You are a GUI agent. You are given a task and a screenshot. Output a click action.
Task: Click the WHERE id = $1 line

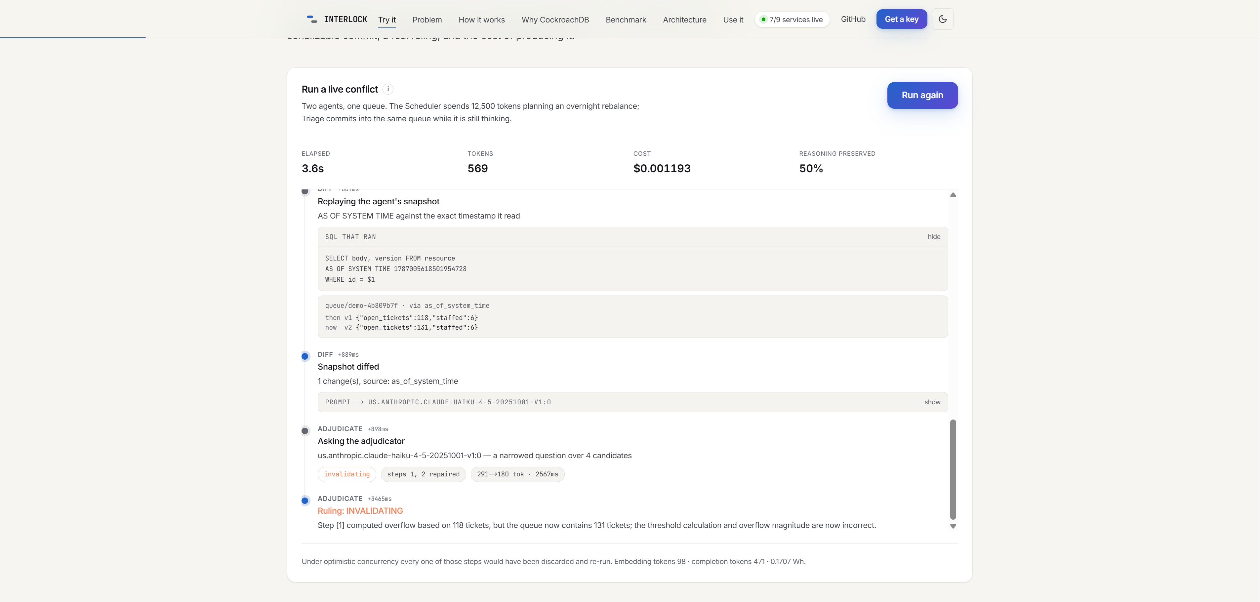point(350,280)
